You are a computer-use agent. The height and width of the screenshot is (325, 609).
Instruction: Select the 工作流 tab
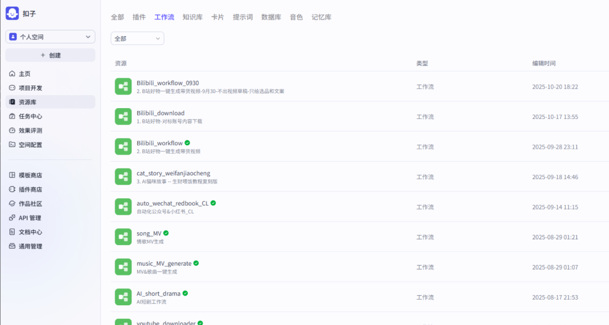pos(164,17)
